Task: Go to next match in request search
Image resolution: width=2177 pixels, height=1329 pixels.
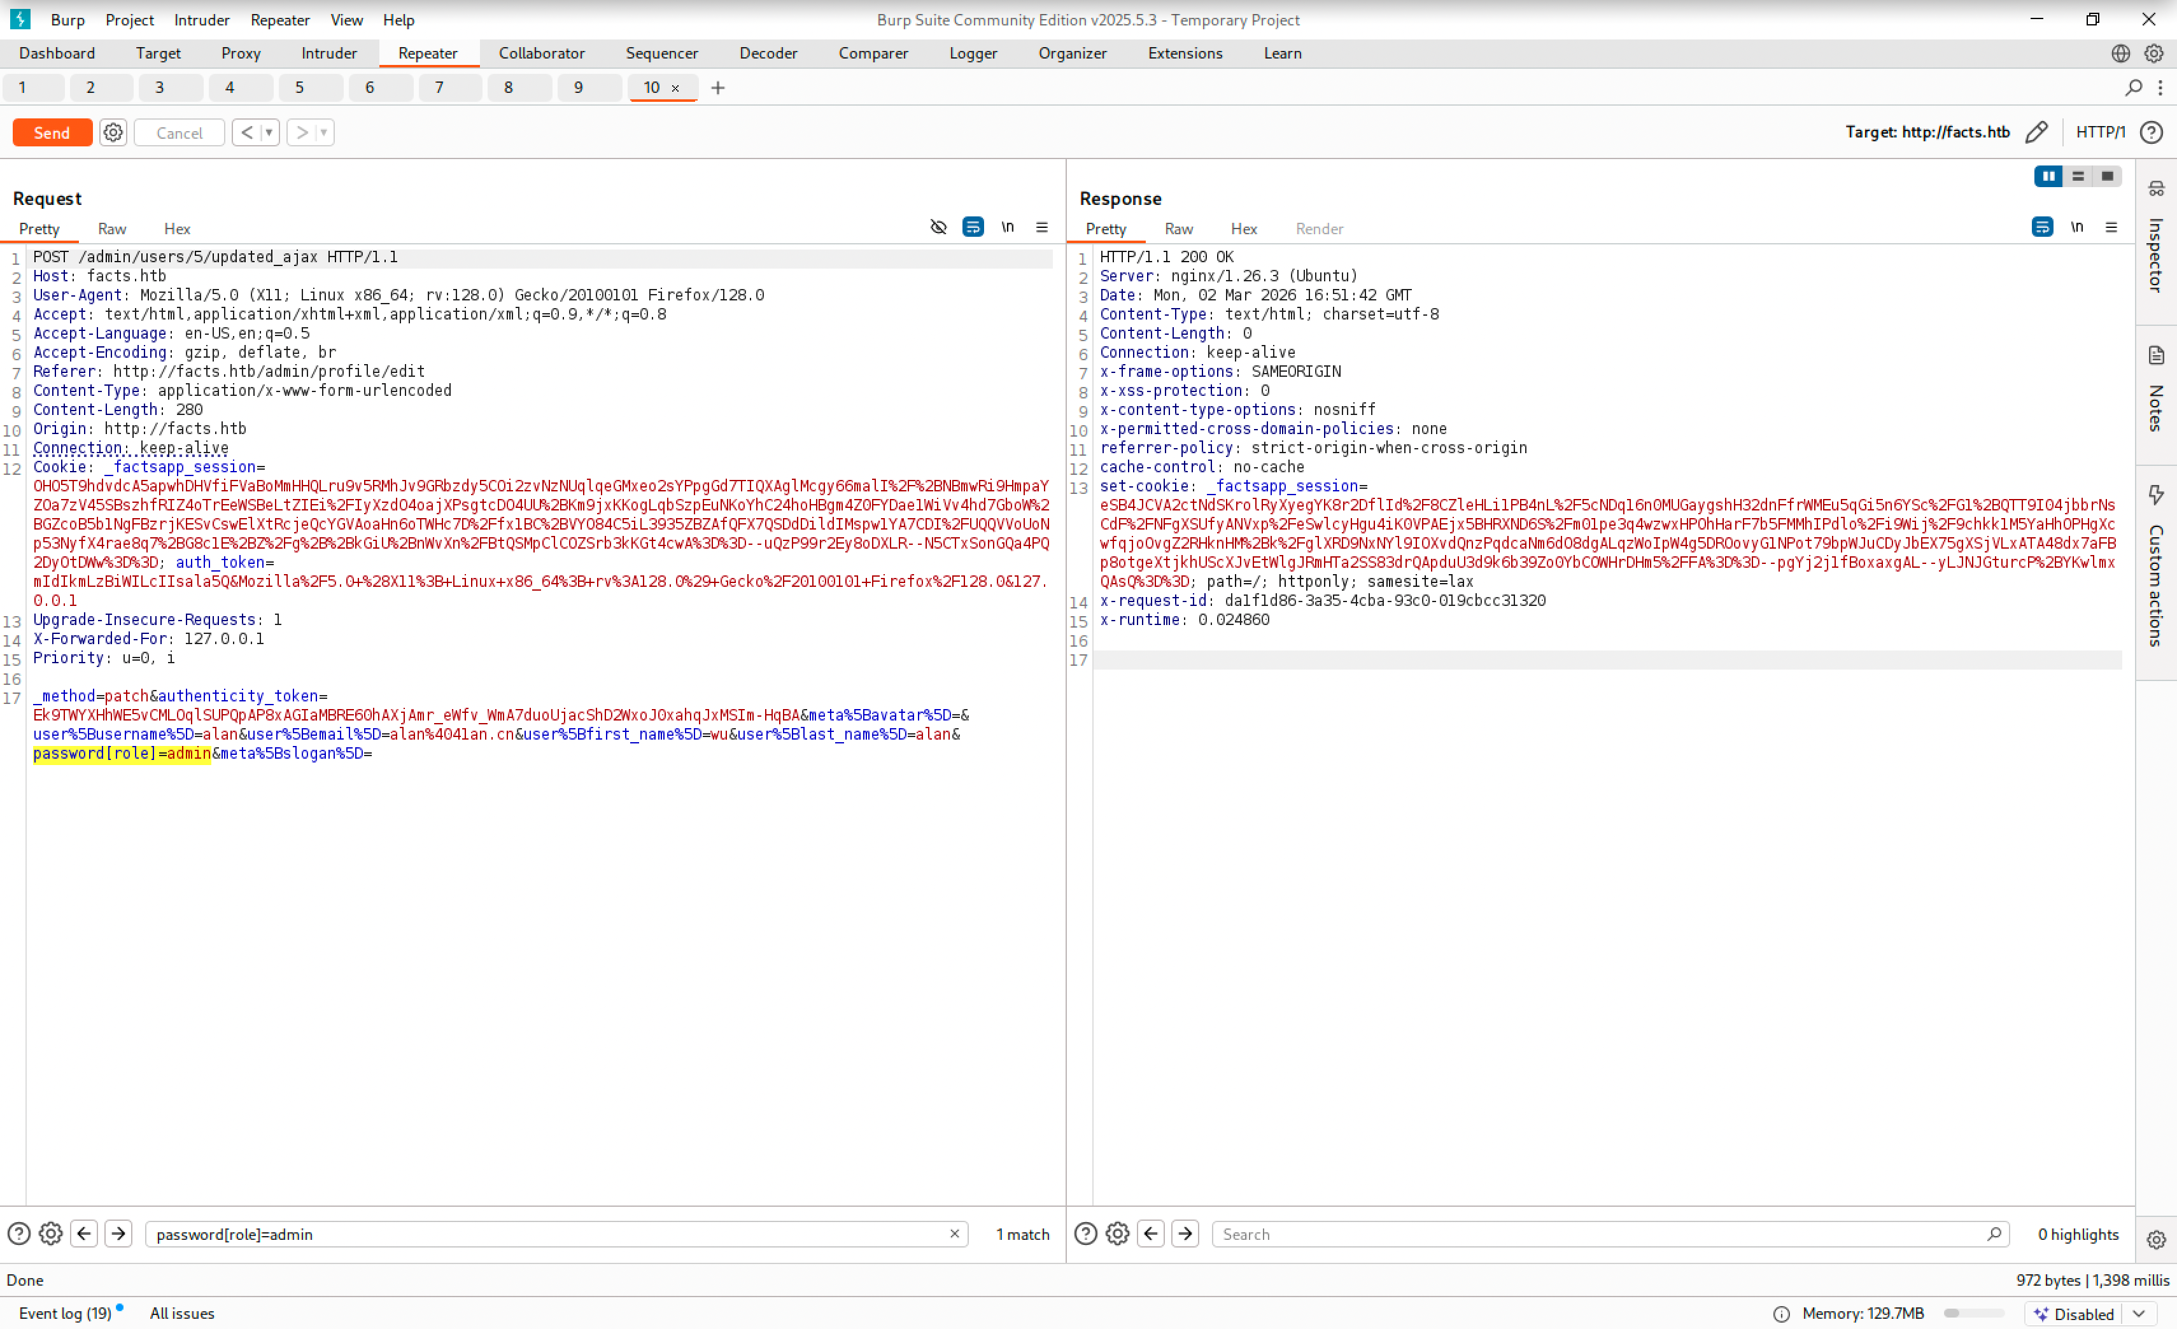Action: [118, 1234]
